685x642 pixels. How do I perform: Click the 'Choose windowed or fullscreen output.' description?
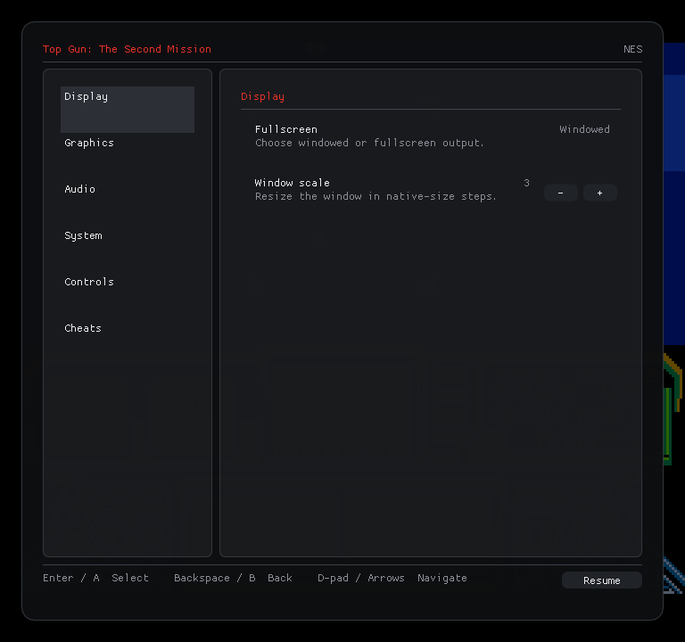click(x=369, y=143)
